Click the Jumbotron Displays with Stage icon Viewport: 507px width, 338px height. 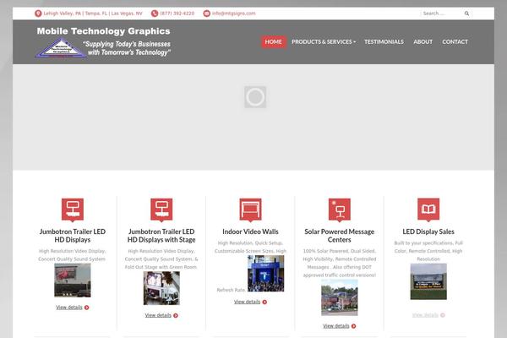(x=161, y=210)
